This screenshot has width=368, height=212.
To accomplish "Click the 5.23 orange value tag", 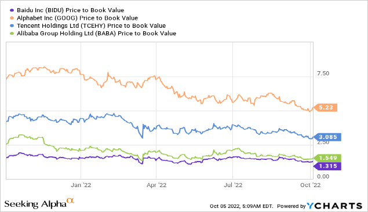I will point(325,108).
